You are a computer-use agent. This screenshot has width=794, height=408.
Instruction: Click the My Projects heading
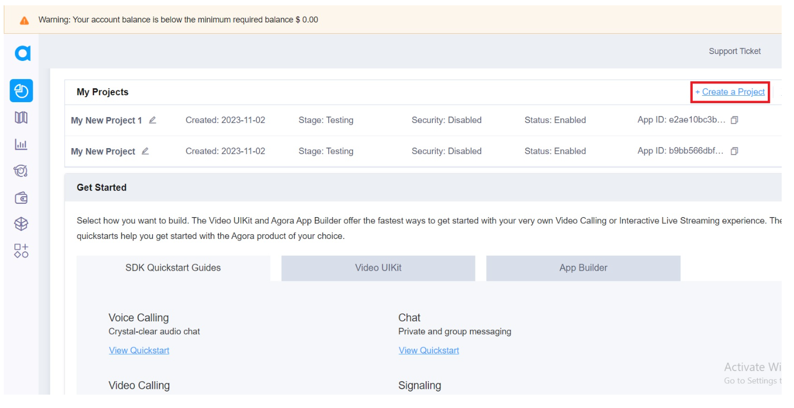[102, 92]
